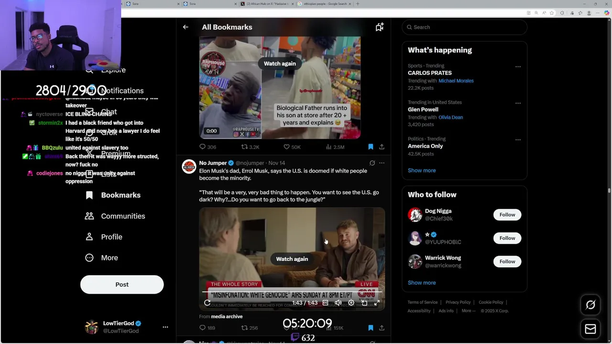The height and width of the screenshot is (344, 612).
Task: Open Grok floating button at lower right
Action: point(590,305)
